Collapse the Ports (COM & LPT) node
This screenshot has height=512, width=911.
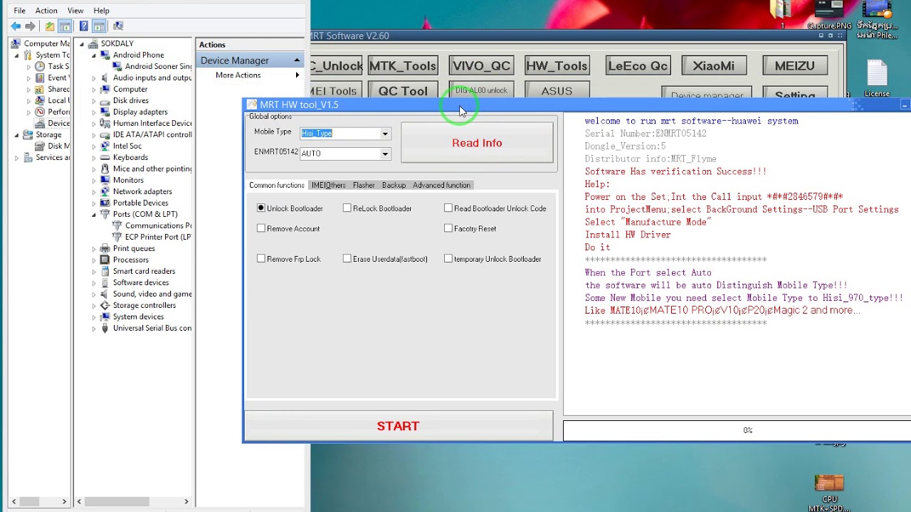coord(93,214)
